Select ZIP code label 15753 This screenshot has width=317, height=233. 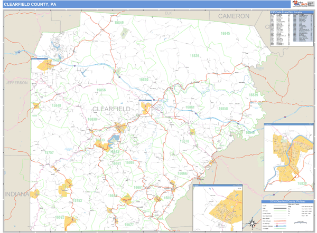click(77, 200)
